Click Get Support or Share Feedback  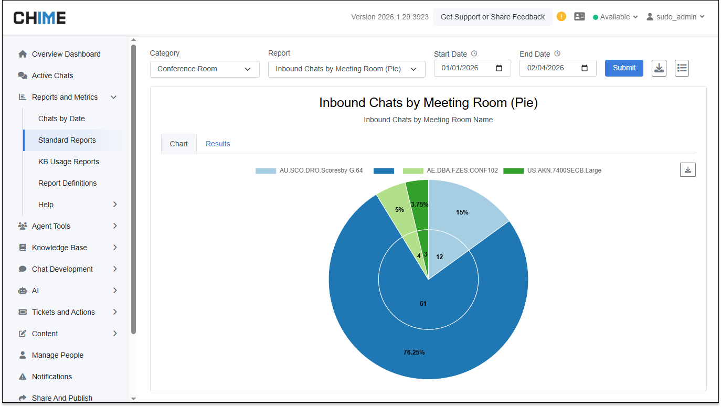point(492,17)
